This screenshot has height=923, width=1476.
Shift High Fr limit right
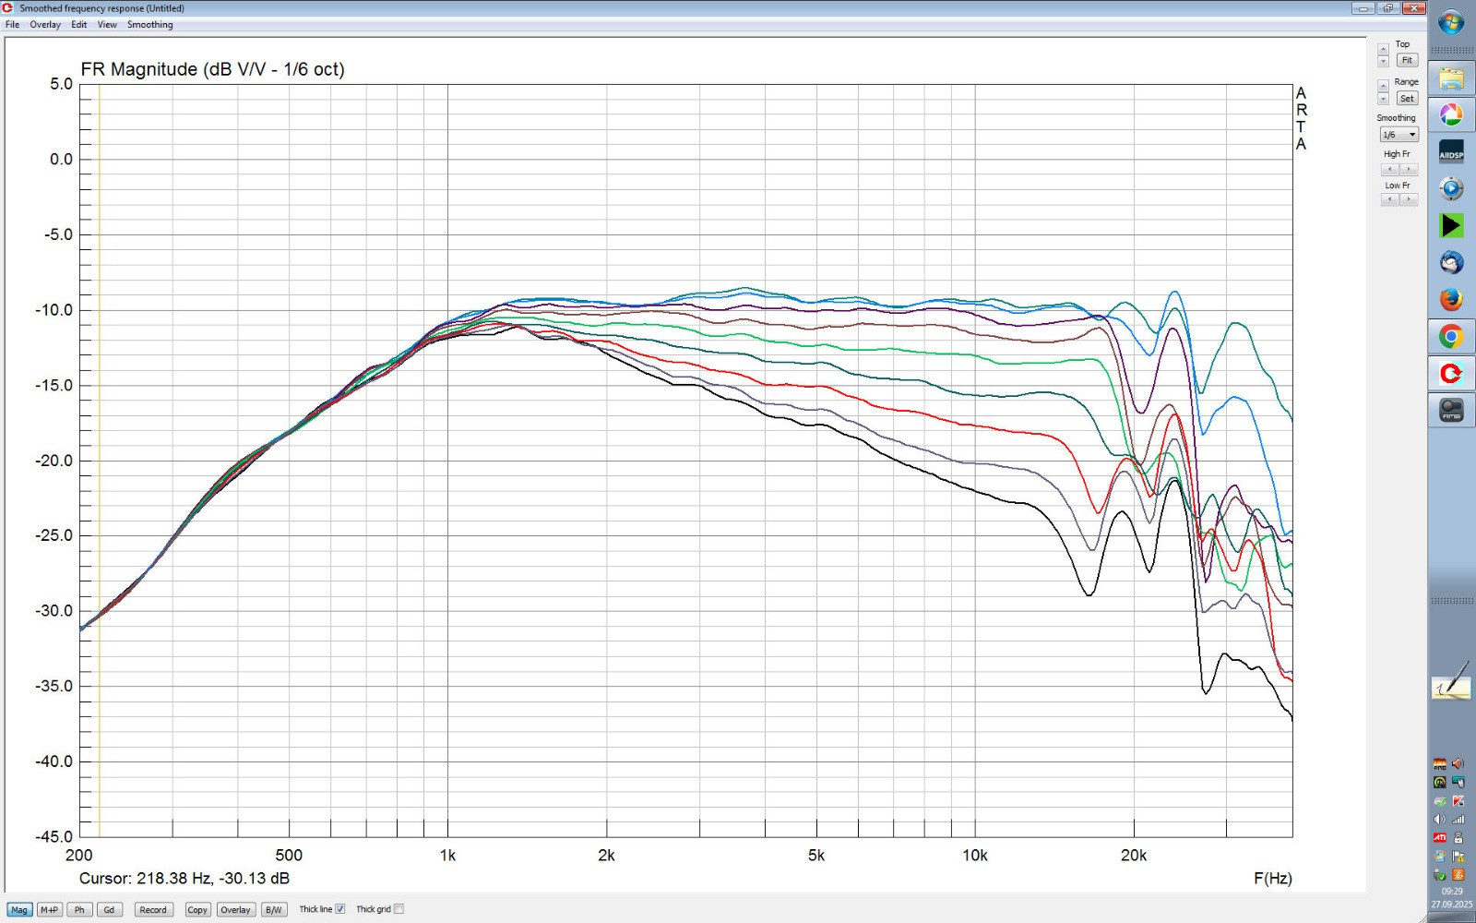click(1408, 169)
